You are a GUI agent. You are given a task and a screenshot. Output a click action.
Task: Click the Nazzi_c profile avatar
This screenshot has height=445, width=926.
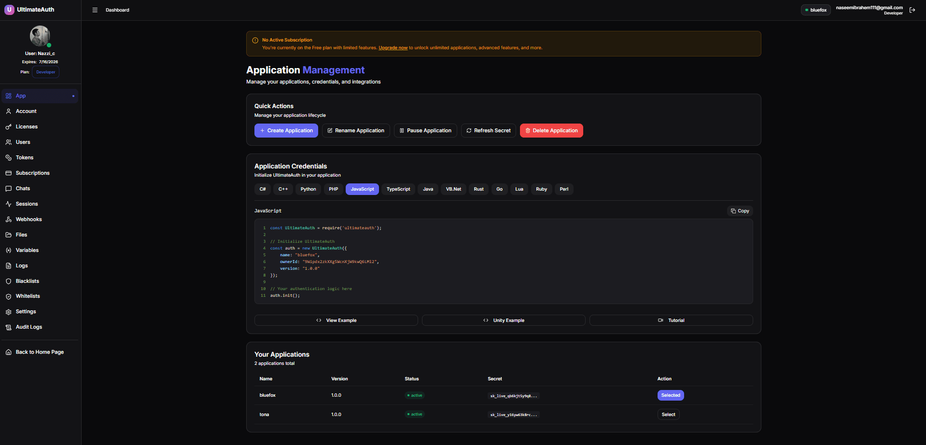click(x=40, y=36)
